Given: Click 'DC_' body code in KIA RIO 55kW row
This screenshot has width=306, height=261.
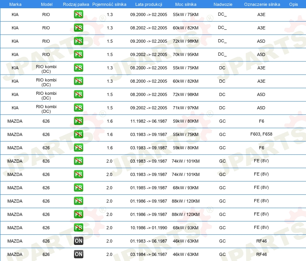Looking at the screenshot, I should 222,14.
